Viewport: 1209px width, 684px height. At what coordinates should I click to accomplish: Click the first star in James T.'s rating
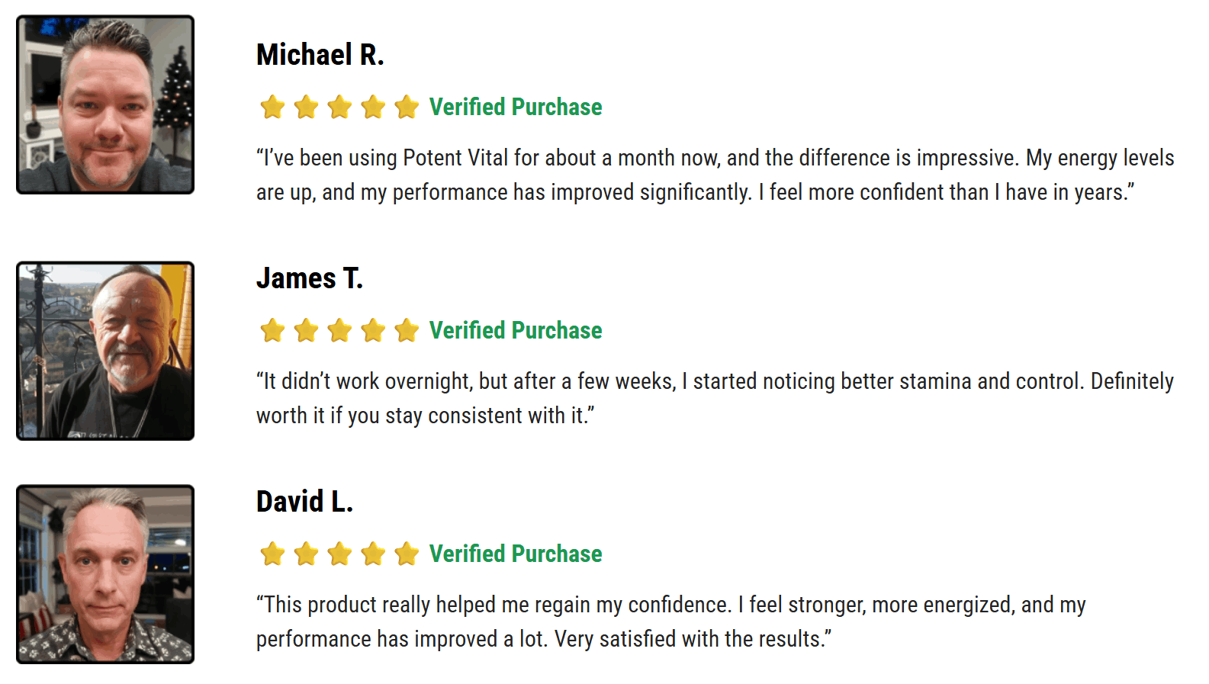point(272,331)
